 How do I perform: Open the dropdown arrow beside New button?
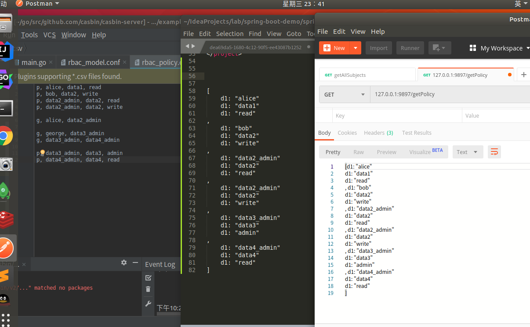click(356, 48)
